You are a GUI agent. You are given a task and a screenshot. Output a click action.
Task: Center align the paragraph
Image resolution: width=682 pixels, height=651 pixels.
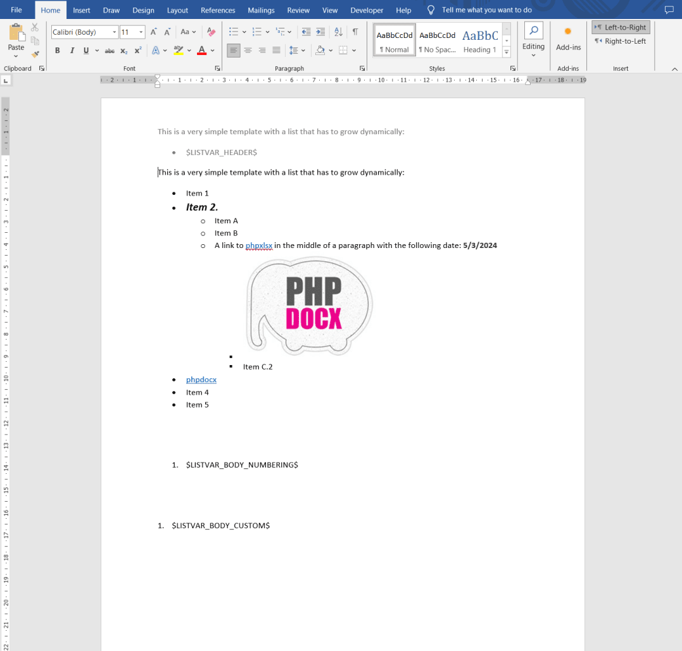pyautogui.click(x=248, y=51)
